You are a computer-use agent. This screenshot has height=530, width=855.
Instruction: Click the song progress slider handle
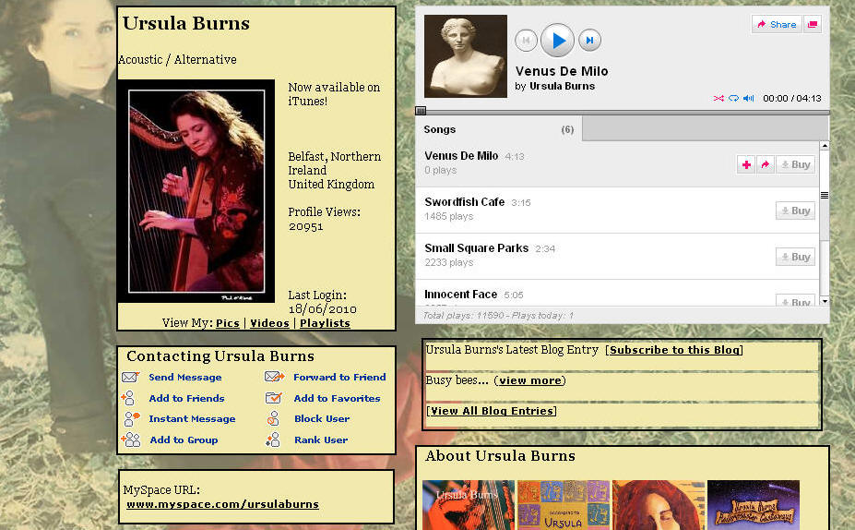click(x=421, y=111)
